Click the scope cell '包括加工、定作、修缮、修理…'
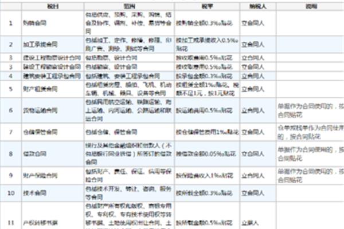Viewport: 344px width, 229px height. pos(128,45)
